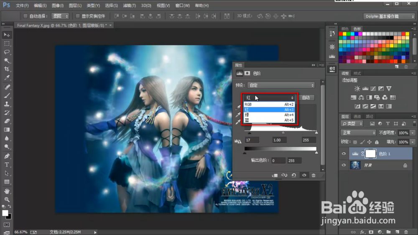Select the Rectangle shape tool
The image size is (418, 235).
click(x=7, y=182)
